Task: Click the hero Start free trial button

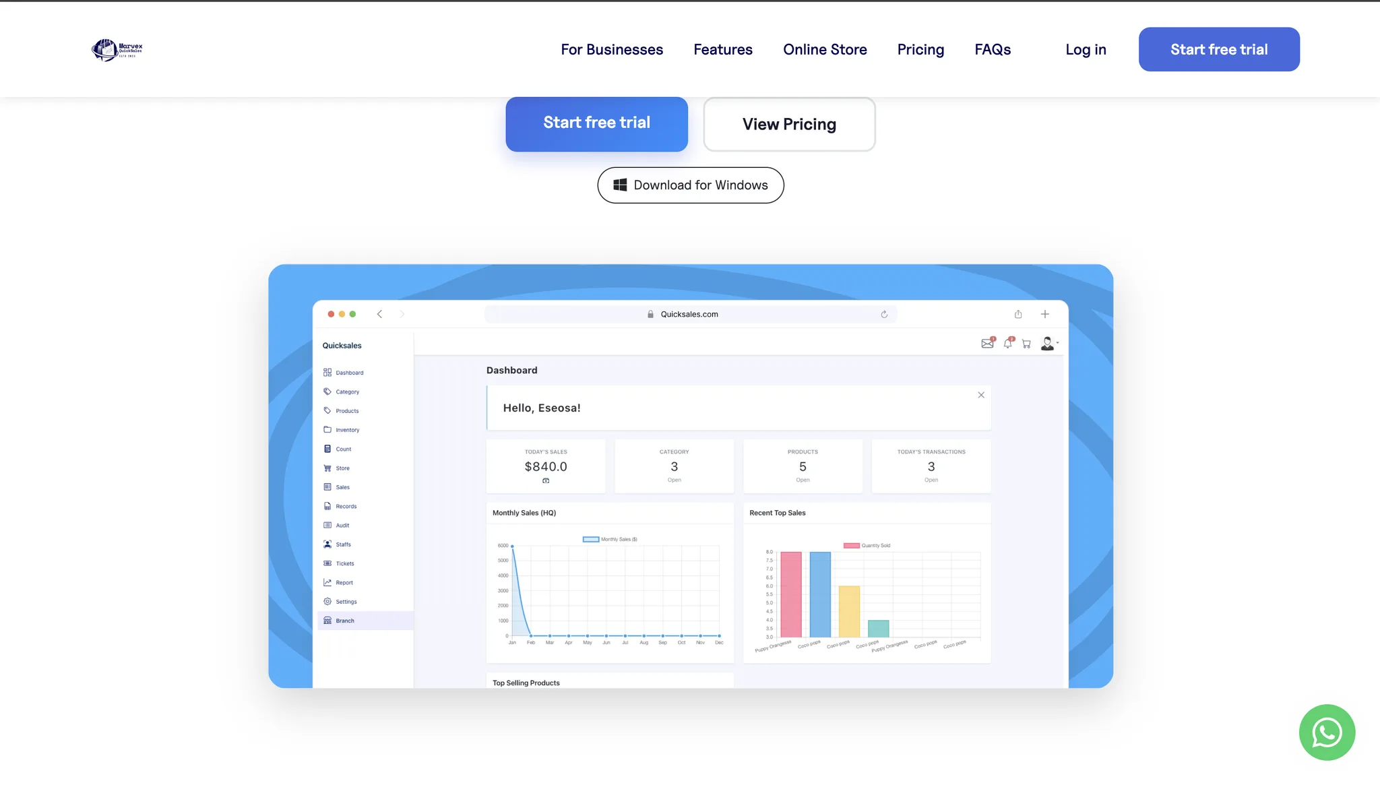Action: [x=596, y=124]
